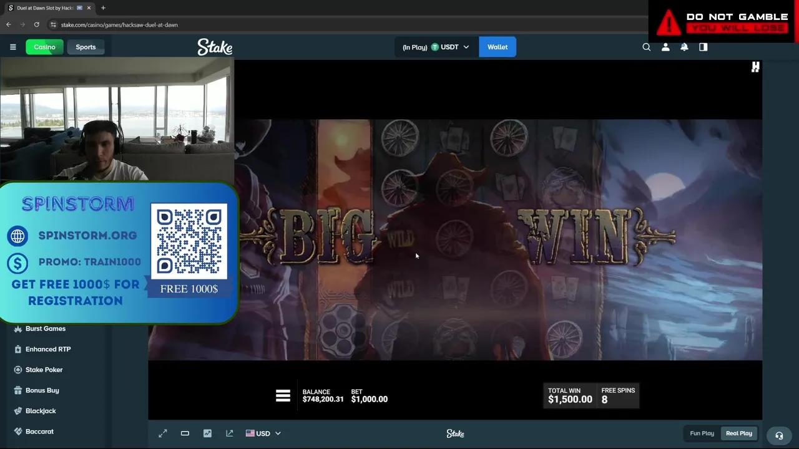Open the slot game menu icon
799x449 pixels.
[283, 395]
